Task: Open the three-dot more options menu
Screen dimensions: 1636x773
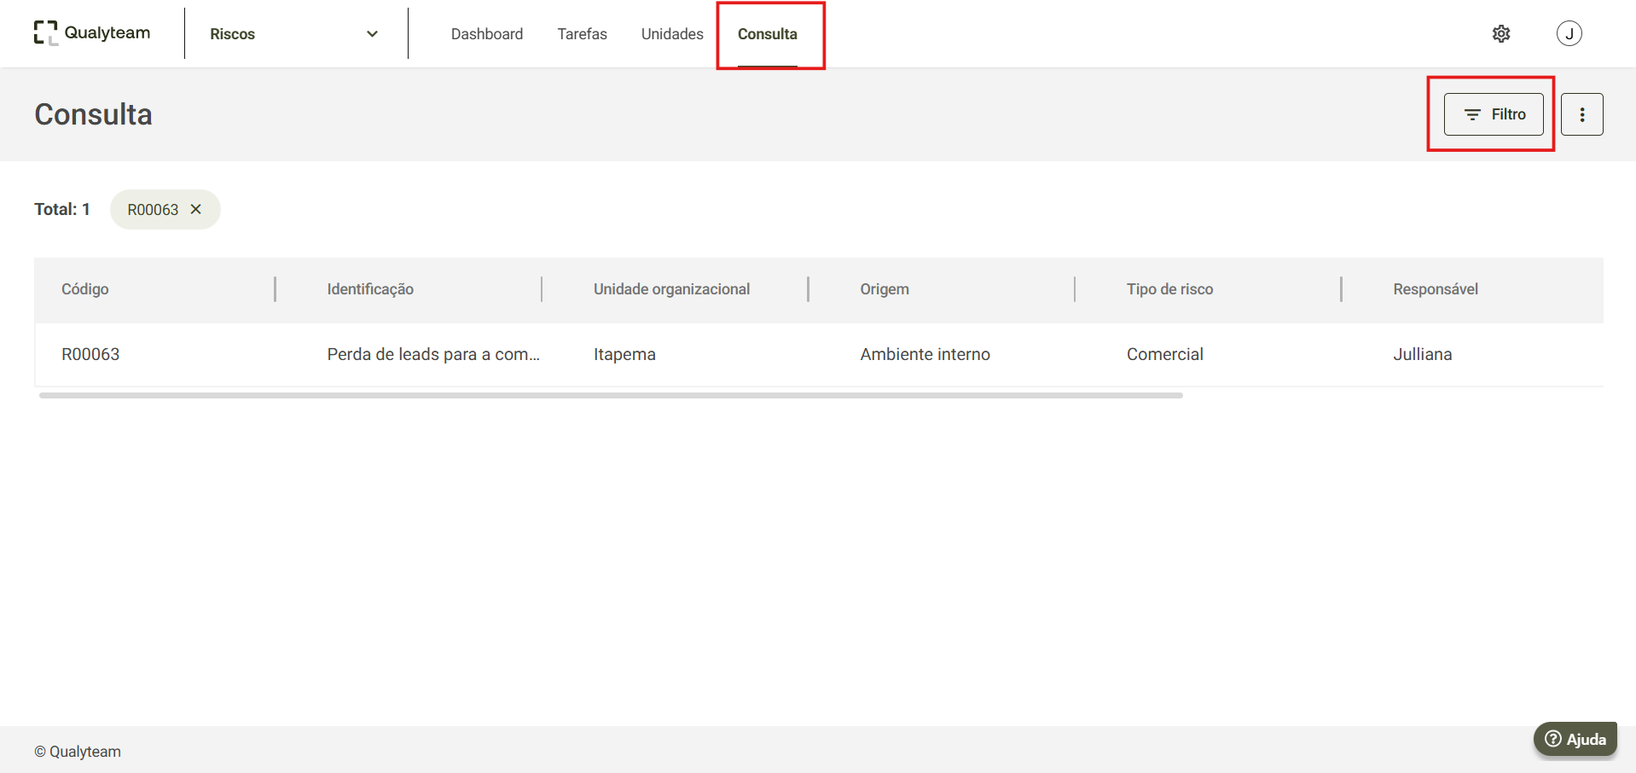Action: tap(1581, 114)
